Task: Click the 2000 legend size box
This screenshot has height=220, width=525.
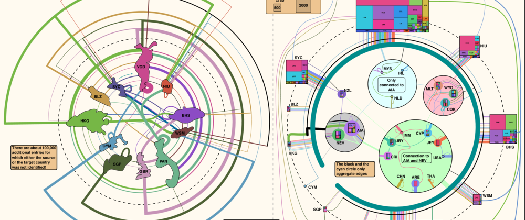Action: (303, 6)
